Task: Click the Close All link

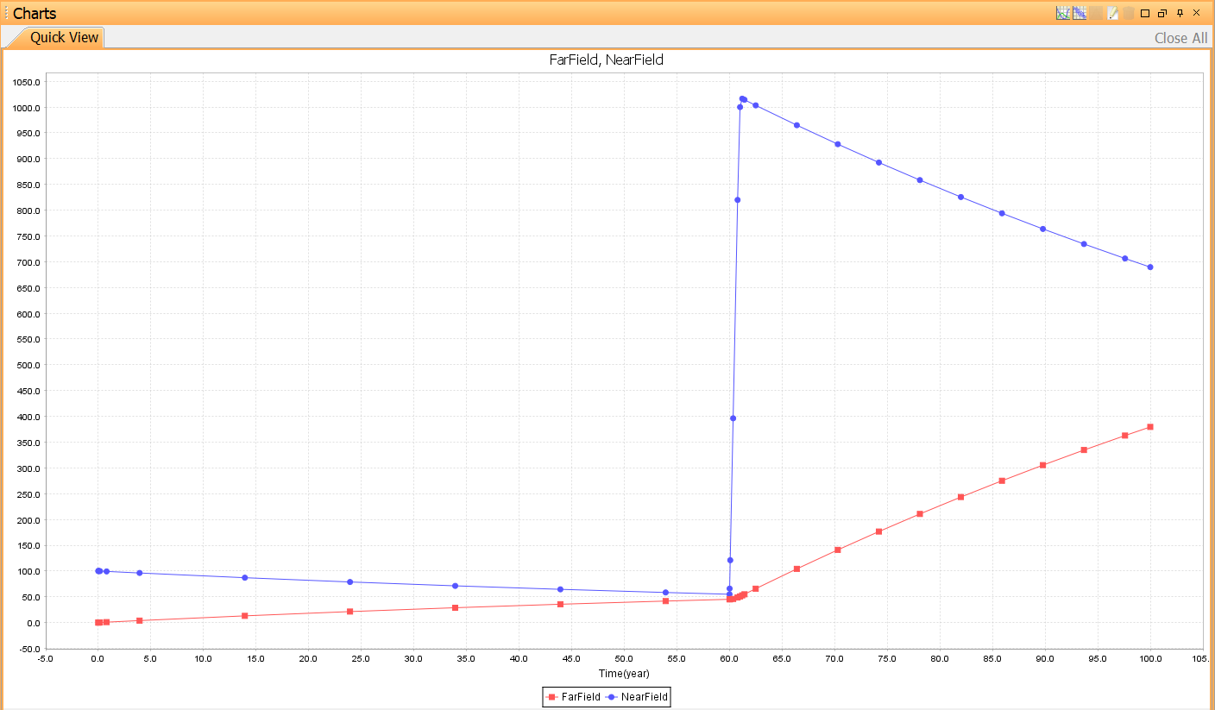Action: tap(1181, 38)
